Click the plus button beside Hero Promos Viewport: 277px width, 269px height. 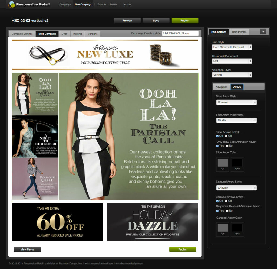(263, 32)
